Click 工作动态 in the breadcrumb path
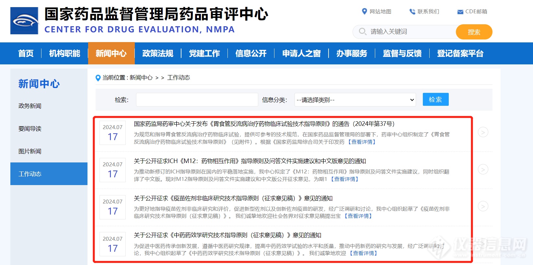This screenshot has width=533, height=265. [179, 78]
